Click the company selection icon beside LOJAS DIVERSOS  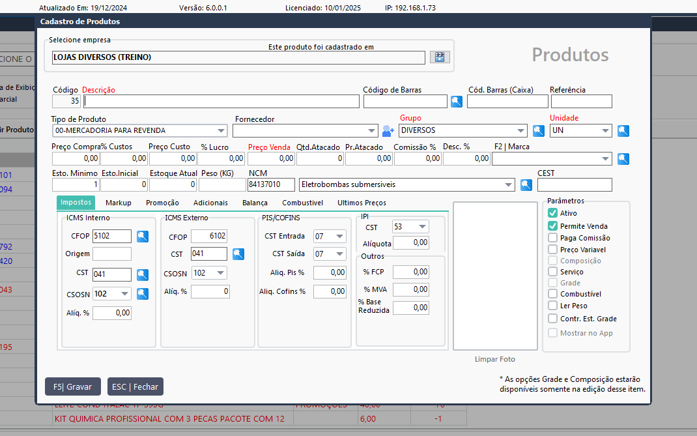coord(440,57)
